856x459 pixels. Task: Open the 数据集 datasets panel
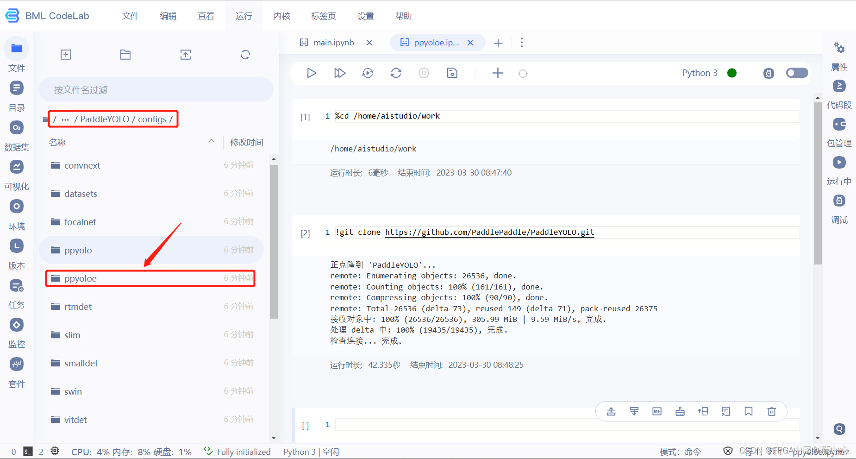pyautogui.click(x=17, y=136)
